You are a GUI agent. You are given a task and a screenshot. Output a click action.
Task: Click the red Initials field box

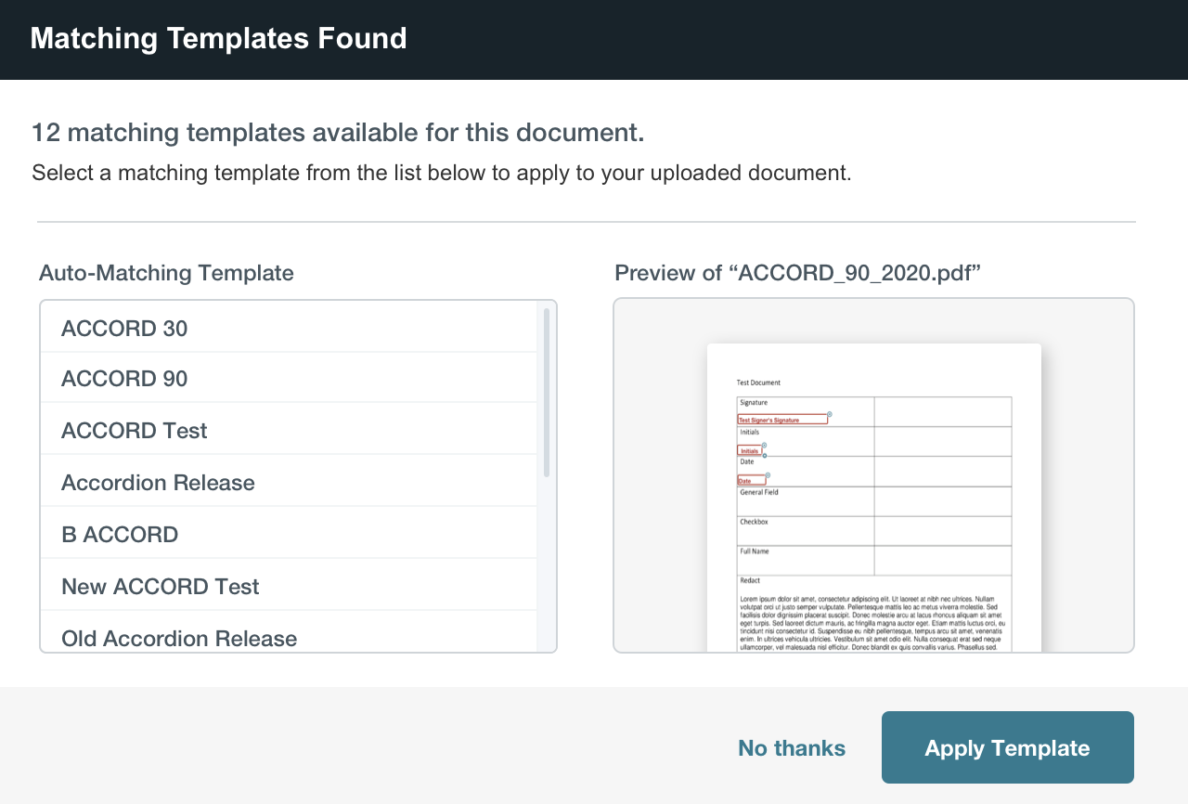tap(749, 450)
